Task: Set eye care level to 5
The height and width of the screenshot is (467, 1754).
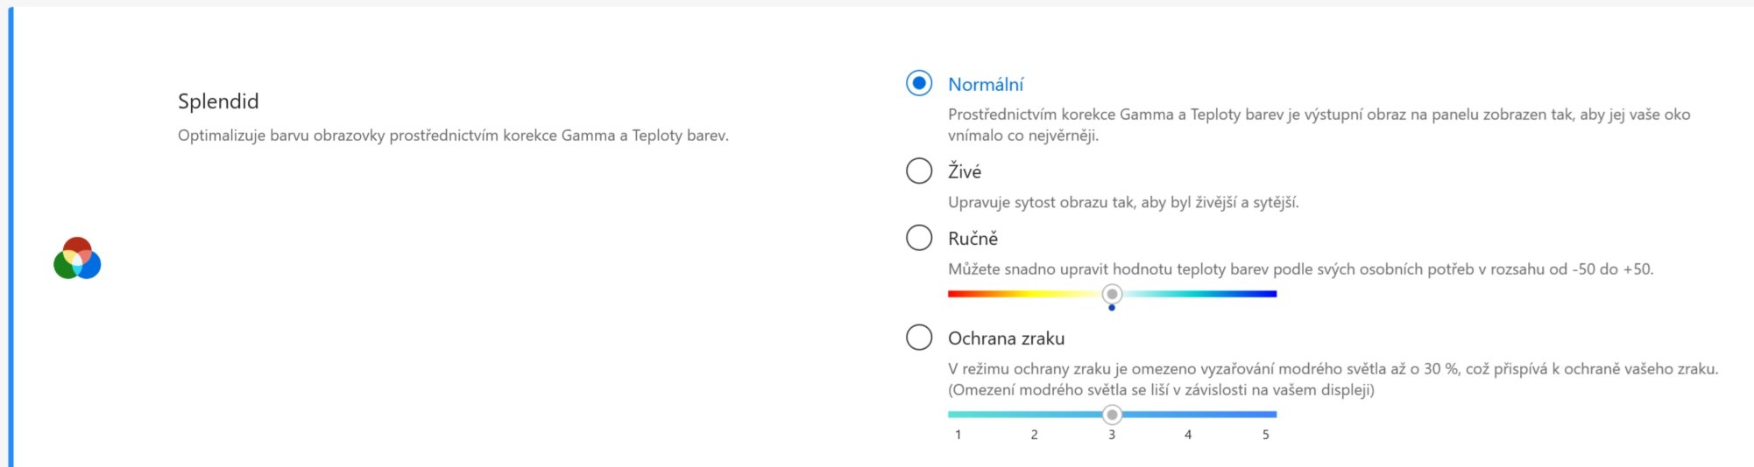Action: coord(1266,415)
